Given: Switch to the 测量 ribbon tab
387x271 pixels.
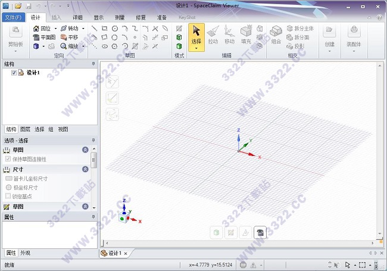Looking at the screenshot, I should point(120,17).
